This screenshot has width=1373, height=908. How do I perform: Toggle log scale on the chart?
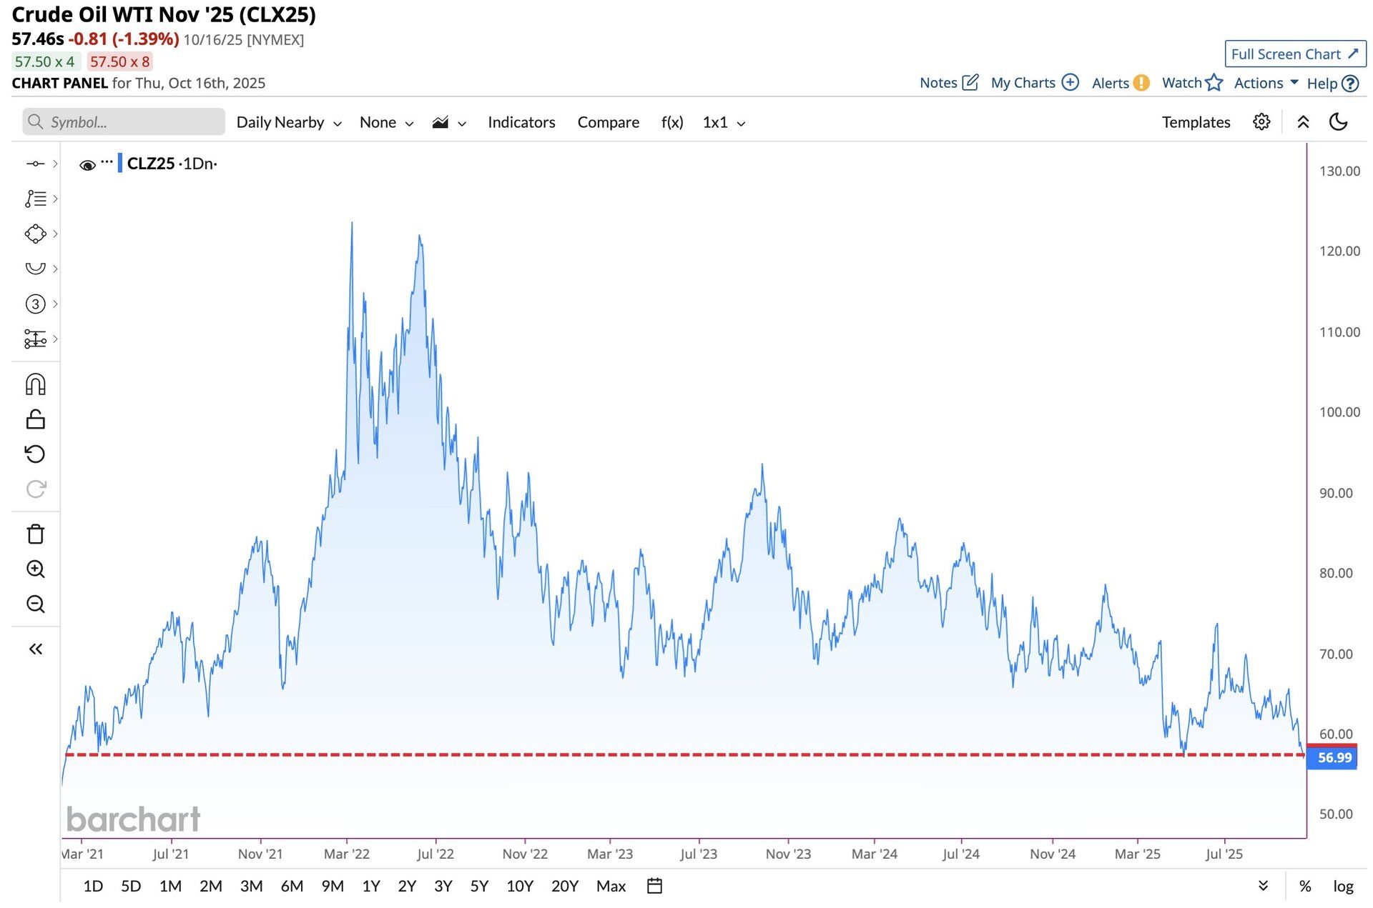(x=1343, y=886)
